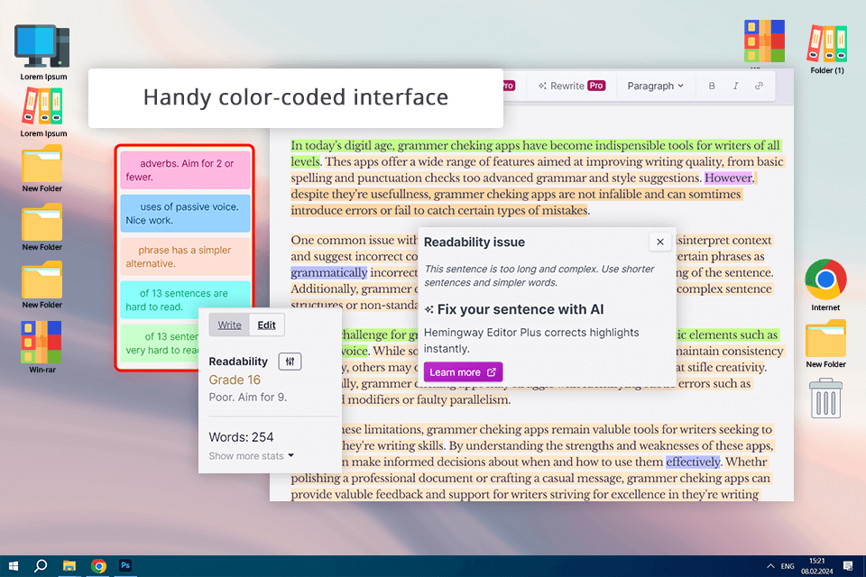Open Chrome from the taskbar
This screenshot has width=866, height=577.
tap(99, 566)
